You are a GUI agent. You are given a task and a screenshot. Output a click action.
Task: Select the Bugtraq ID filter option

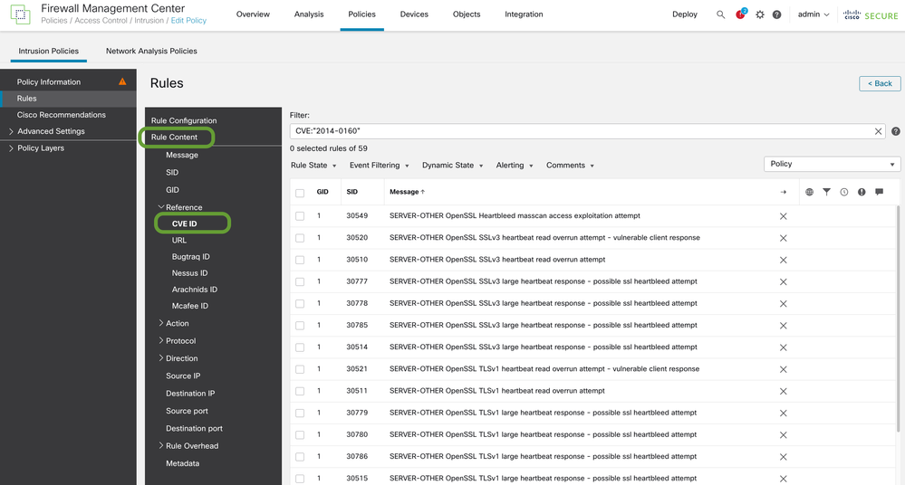(190, 257)
